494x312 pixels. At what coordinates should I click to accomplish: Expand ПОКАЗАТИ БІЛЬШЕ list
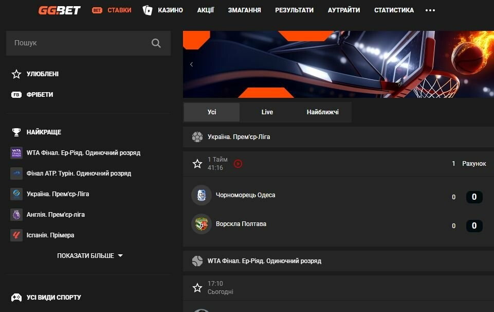(x=90, y=256)
